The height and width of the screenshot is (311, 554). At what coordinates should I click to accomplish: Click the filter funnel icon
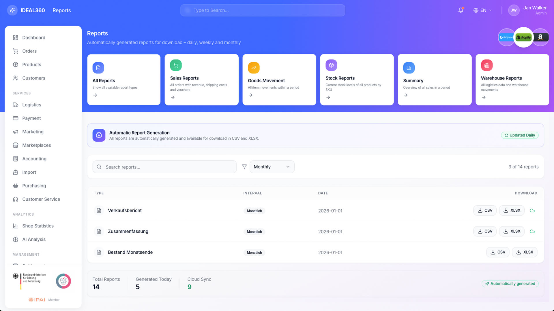pos(244,167)
